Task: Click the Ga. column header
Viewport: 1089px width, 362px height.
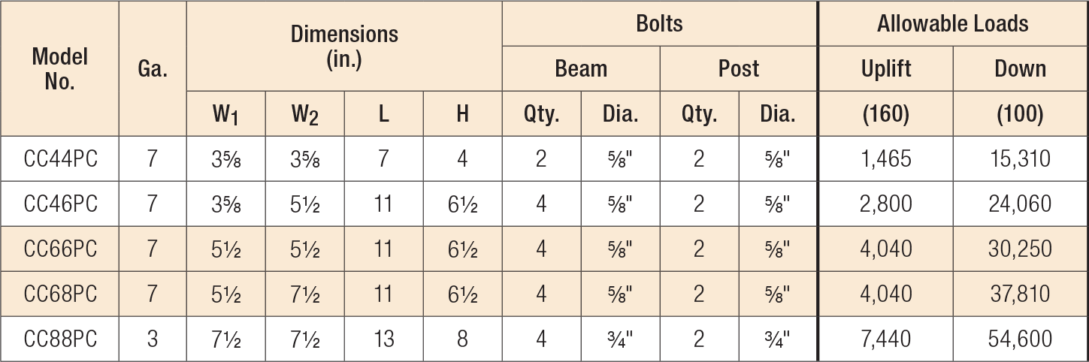Action: click(153, 68)
